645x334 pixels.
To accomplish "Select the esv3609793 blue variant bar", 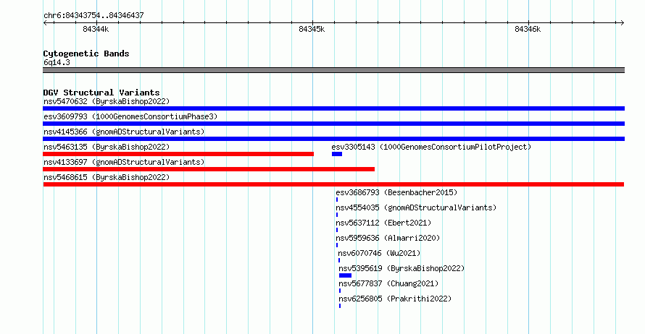I will (x=333, y=124).
